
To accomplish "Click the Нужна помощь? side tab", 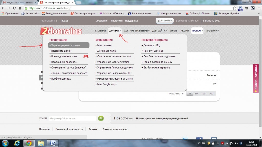I will pyautogui.click(x=256, y=78).
